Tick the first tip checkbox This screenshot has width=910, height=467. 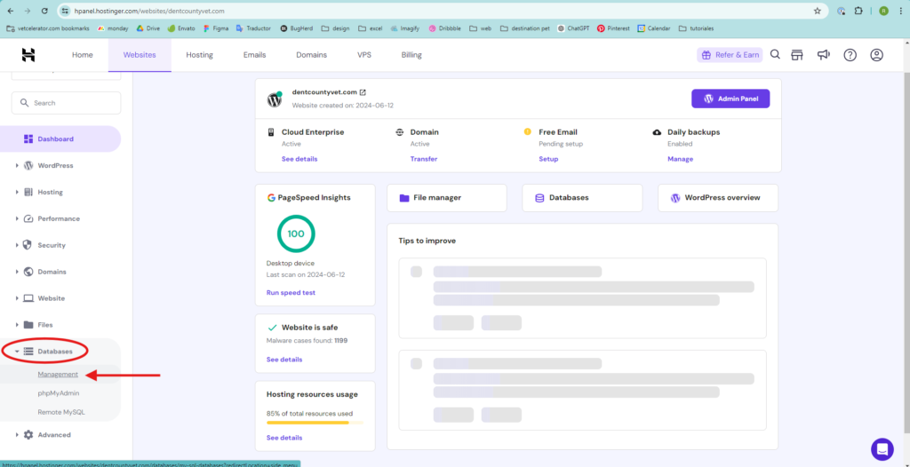click(416, 272)
